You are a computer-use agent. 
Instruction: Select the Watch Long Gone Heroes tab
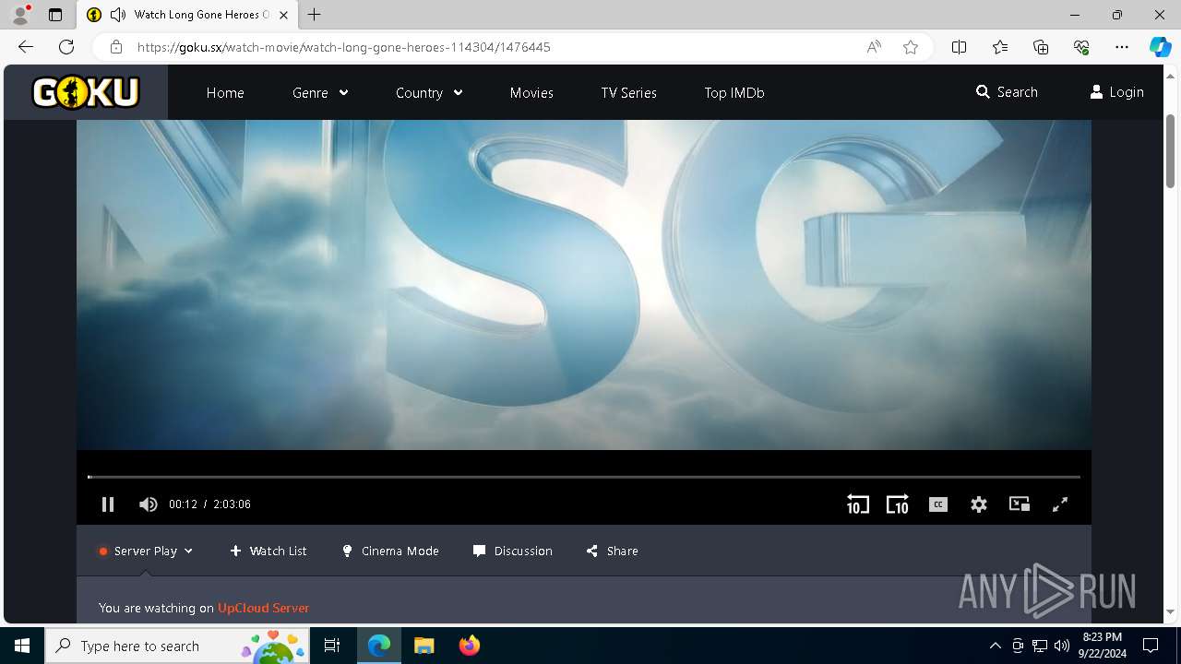tap(187, 15)
